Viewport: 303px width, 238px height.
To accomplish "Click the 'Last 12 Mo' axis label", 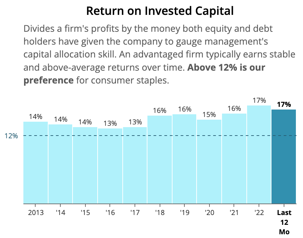I will [x=284, y=222].
